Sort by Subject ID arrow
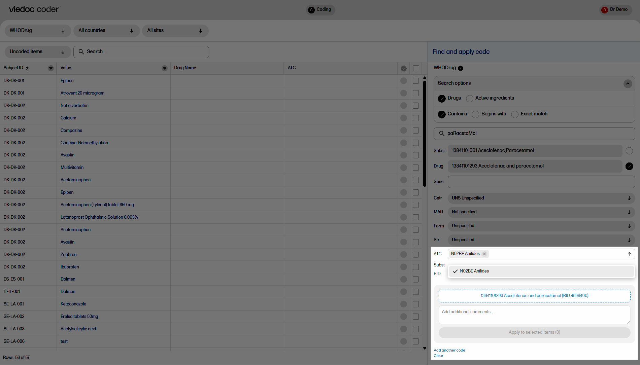The height and width of the screenshot is (365, 640). pyautogui.click(x=27, y=68)
